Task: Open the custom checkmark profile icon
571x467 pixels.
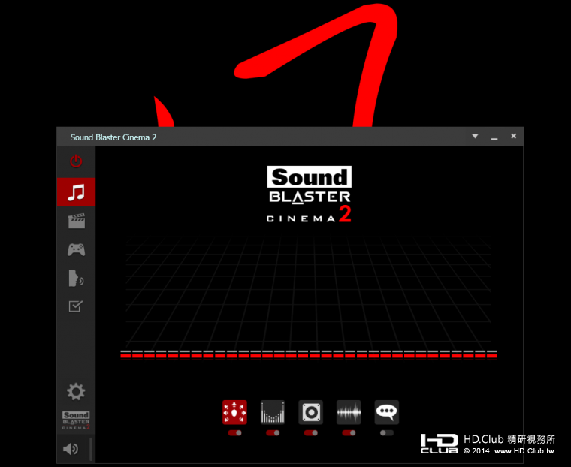Action: [76, 306]
